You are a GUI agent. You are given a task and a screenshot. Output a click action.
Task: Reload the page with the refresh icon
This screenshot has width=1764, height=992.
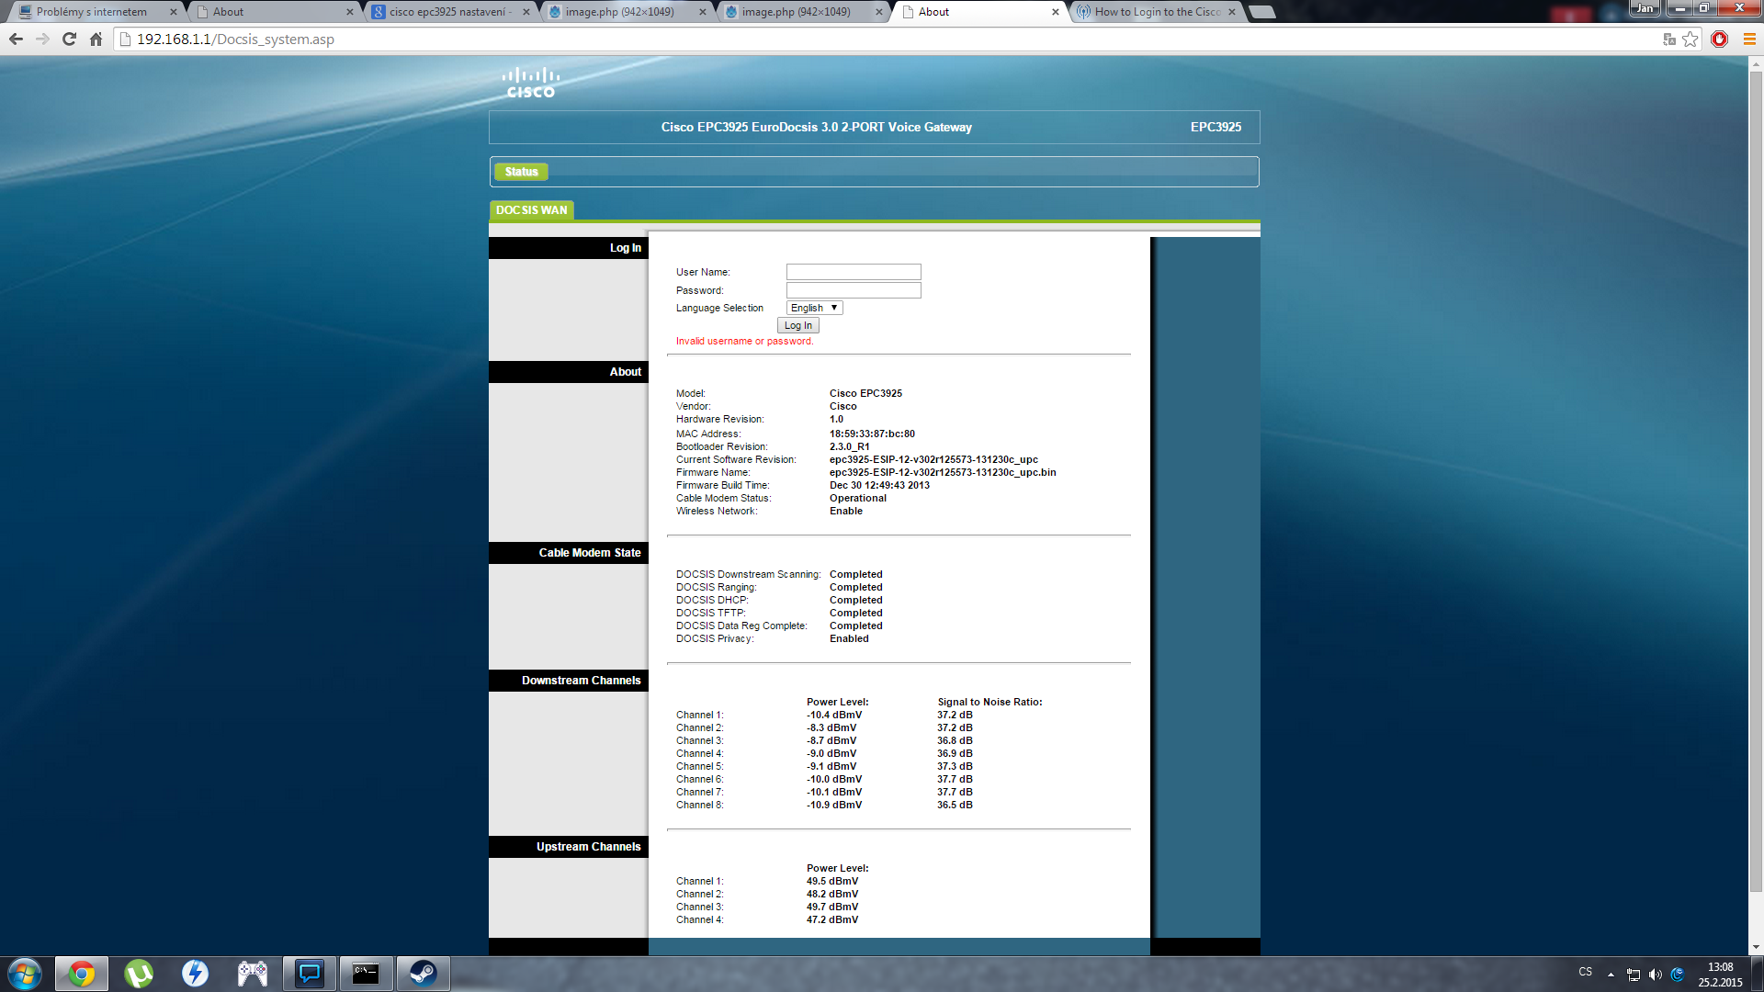coord(69,39)
